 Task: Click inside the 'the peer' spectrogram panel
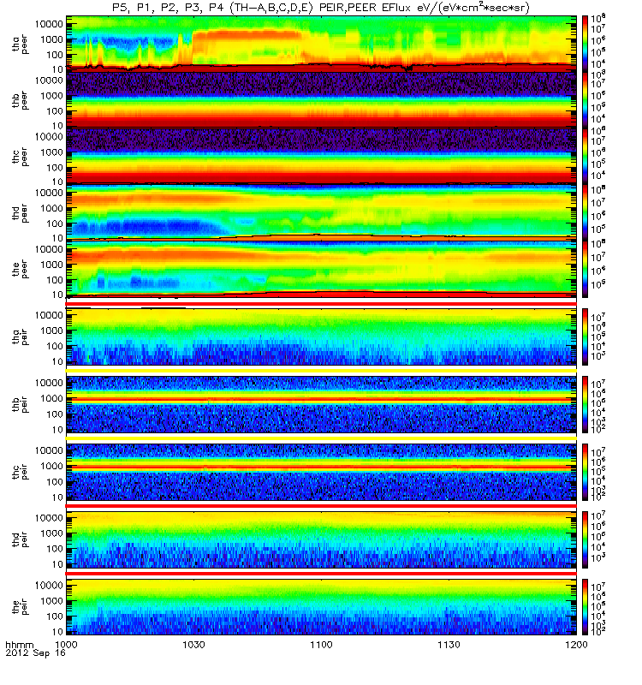(321, 269)
